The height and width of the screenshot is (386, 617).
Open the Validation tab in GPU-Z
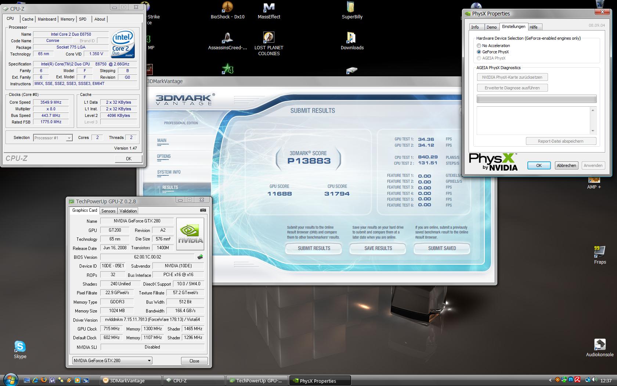tap(128, 211)
